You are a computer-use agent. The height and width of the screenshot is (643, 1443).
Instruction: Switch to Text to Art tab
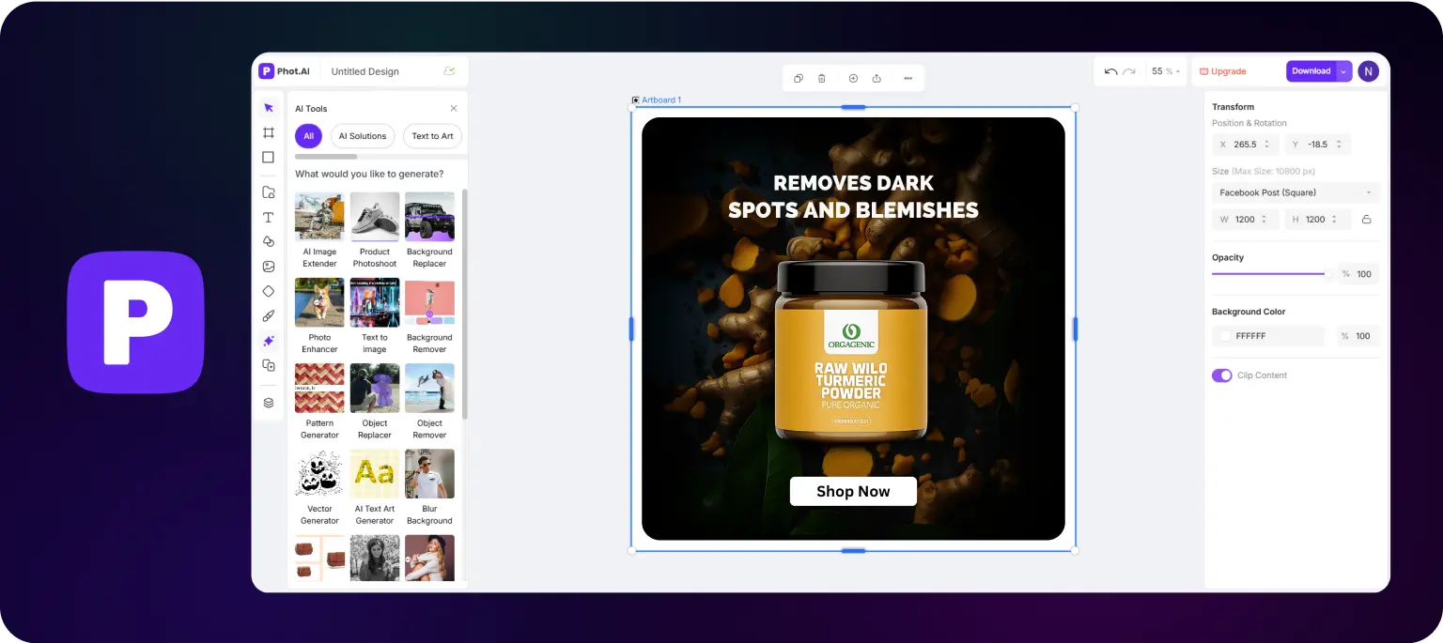432,136
